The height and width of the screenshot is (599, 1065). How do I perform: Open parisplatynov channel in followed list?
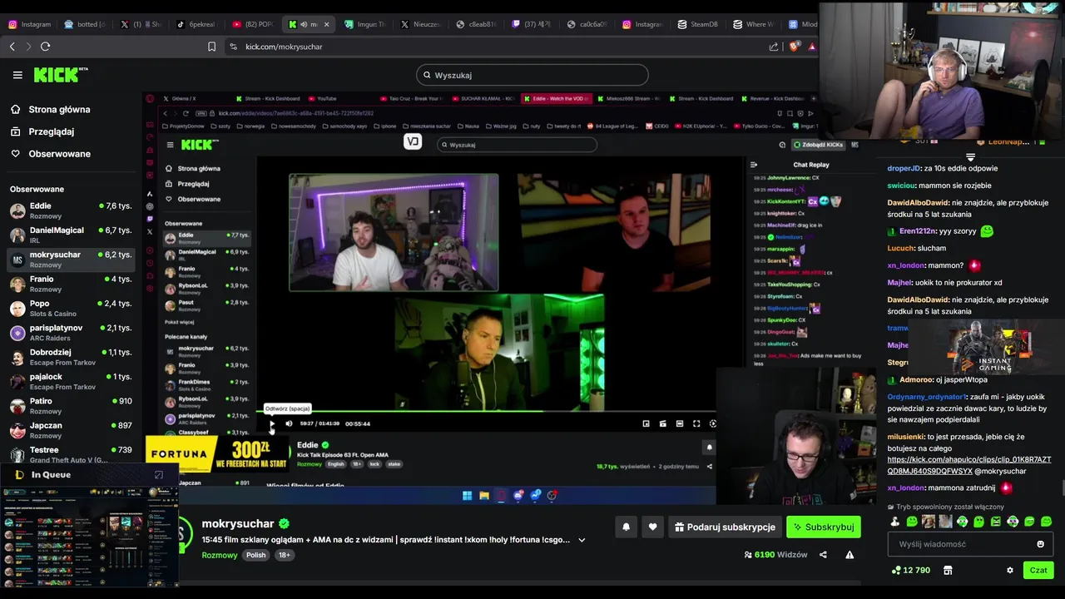[71, 332]
